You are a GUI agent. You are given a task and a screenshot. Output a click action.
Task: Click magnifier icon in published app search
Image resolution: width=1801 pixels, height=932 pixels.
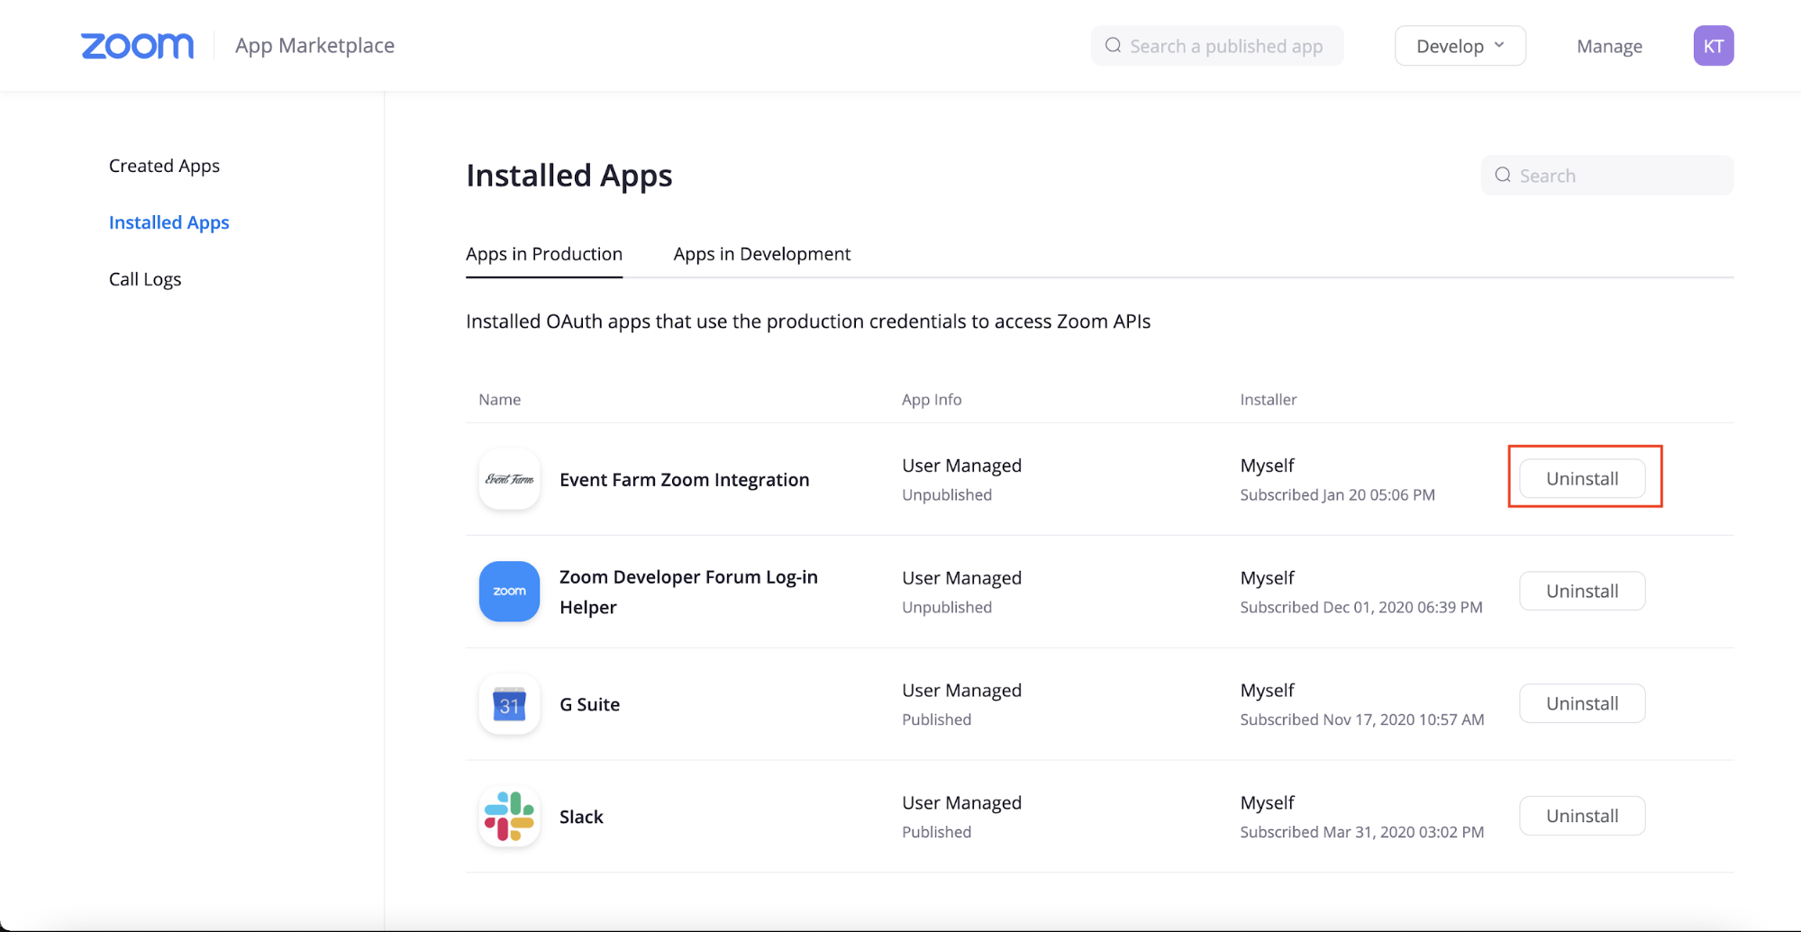[x=1113, y=45]
